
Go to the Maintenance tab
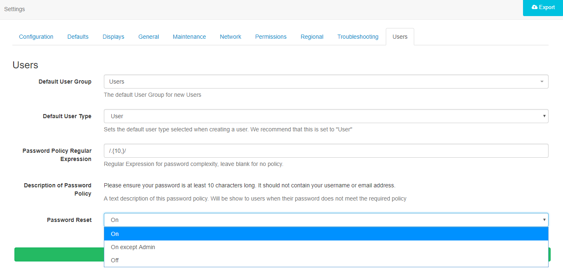pos(189,37)
